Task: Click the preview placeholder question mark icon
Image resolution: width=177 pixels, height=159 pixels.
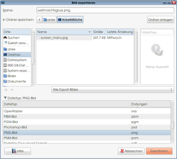Action: click(x=157, y=50)
